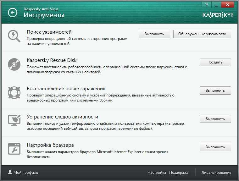Click the Kaspersky Rescue Disk disc icon
Image resolution: width=239 pixels, height=181 pixels.
14,64
